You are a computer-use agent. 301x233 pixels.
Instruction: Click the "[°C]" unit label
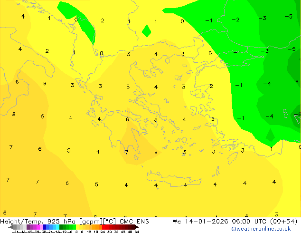(110, 222)
